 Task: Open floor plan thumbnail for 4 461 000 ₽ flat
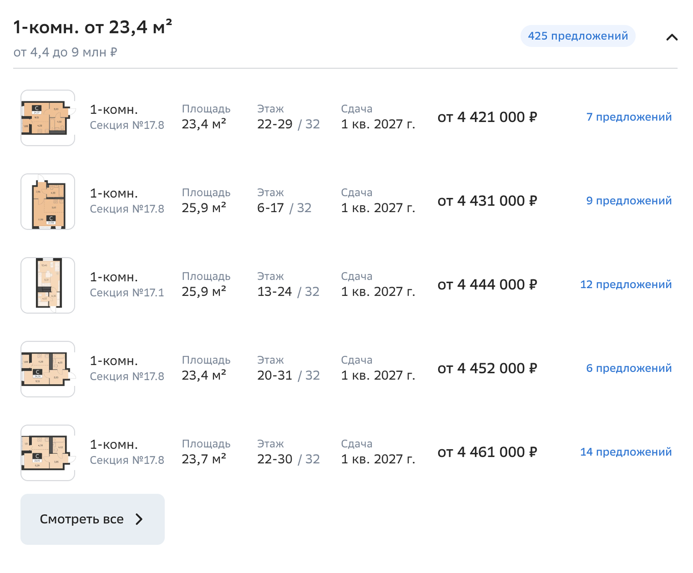[48, 453]
